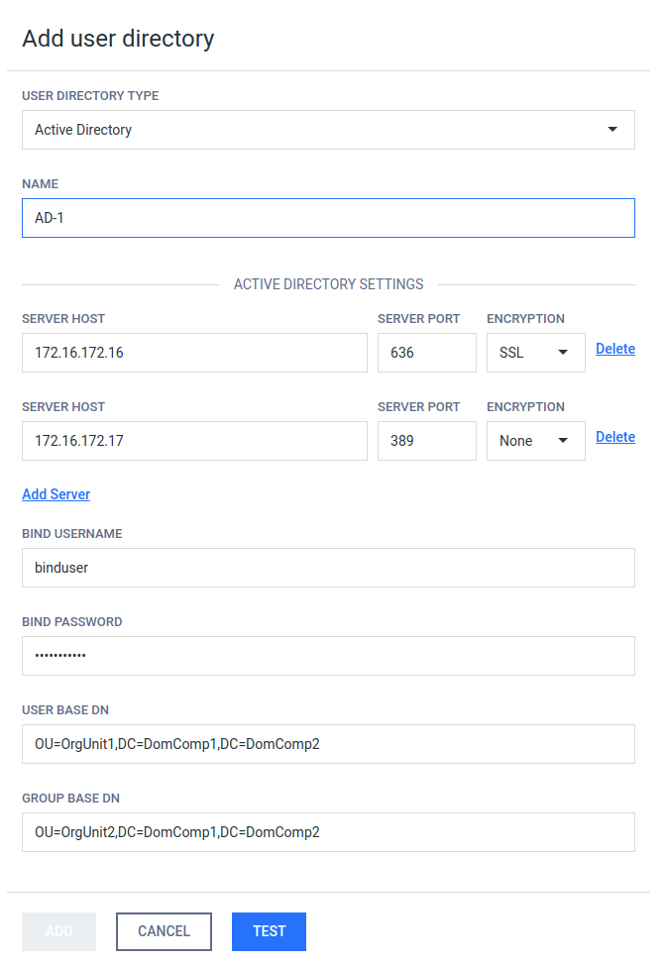Open the second server's None encryption dropdown

(x=535, y=440)
